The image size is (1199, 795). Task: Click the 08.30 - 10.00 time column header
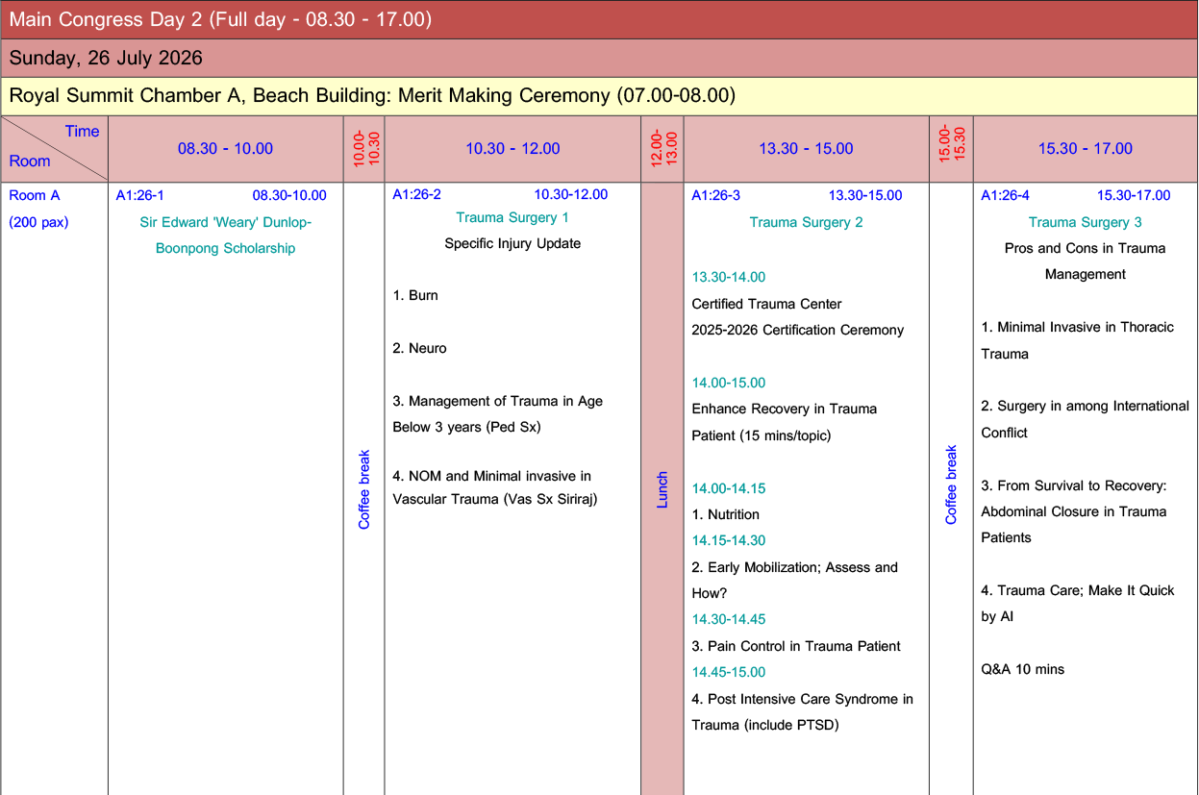click(225, 149)
